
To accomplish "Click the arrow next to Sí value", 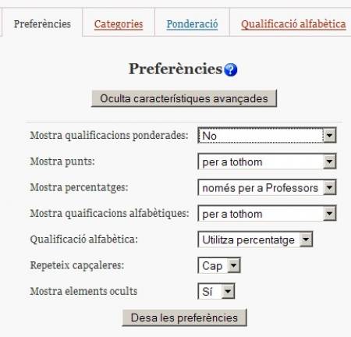I will tap(228, 291).
